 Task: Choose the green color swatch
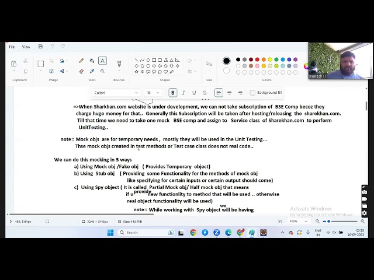click(276, 60)
